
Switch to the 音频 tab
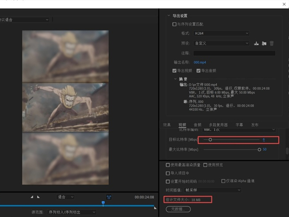pyautogui.click(x=197, y=124)
